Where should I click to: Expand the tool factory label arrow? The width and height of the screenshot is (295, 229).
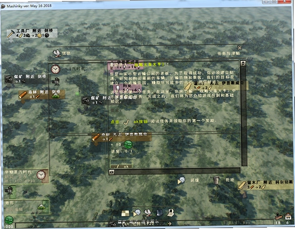click(x=11, y=40)
